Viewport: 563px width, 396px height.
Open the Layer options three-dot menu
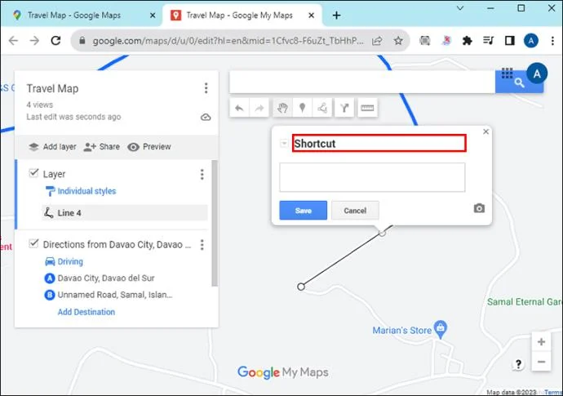pos(202,174)
